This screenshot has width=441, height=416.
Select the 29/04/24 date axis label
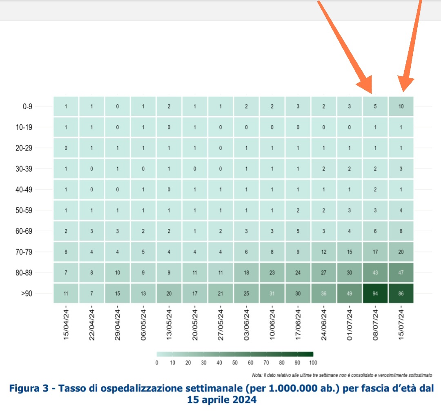118,325
